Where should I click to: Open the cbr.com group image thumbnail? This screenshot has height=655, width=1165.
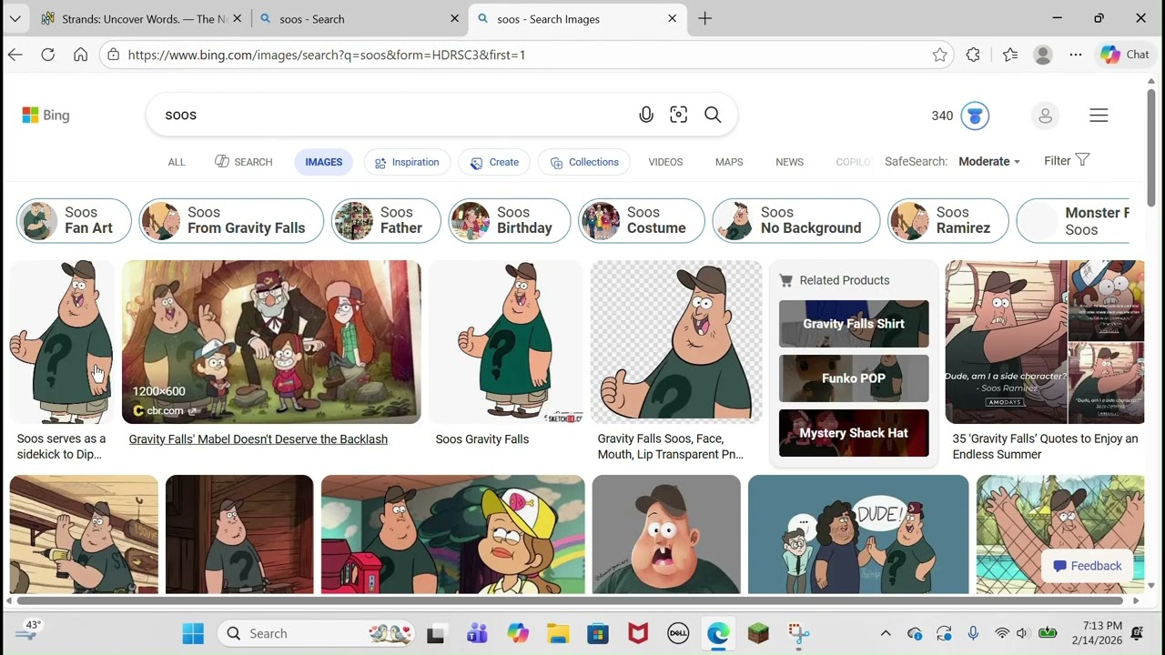271,342
